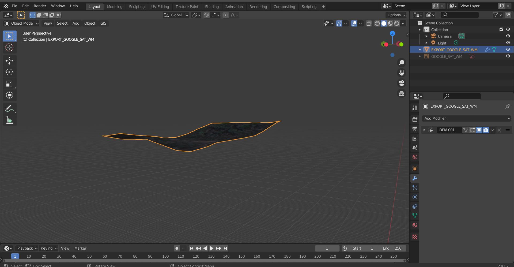This screenshot has width=514, height=267.
Task: Activate the Transform tool
Action: pyautogui.click(x=9, y=95)
